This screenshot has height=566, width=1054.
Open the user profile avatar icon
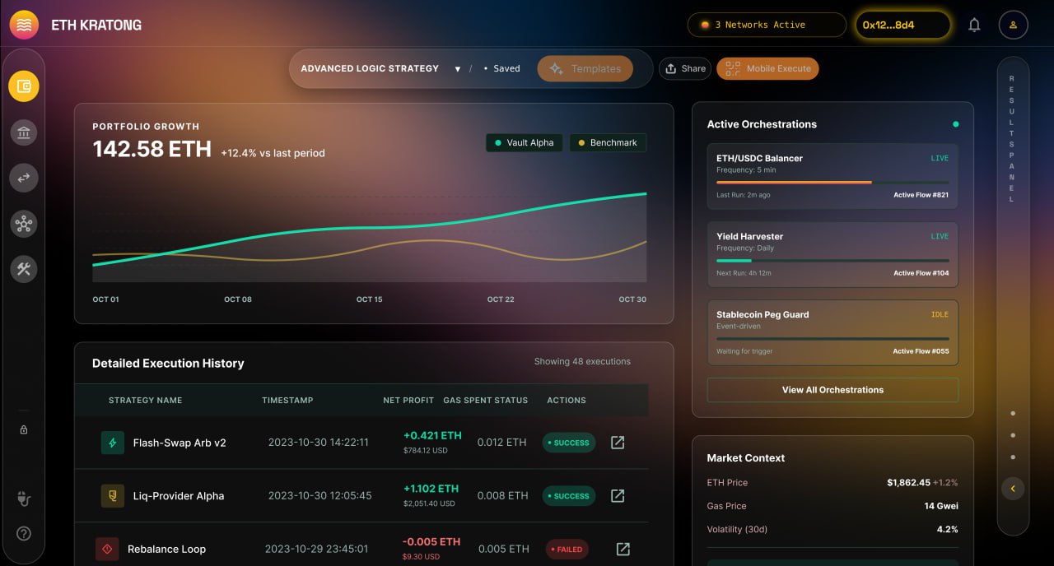1013,25
